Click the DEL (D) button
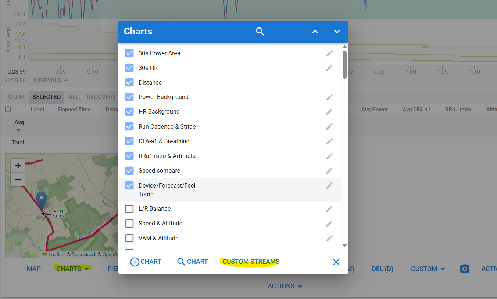This screenshot has height=299, width=497. 382,269
